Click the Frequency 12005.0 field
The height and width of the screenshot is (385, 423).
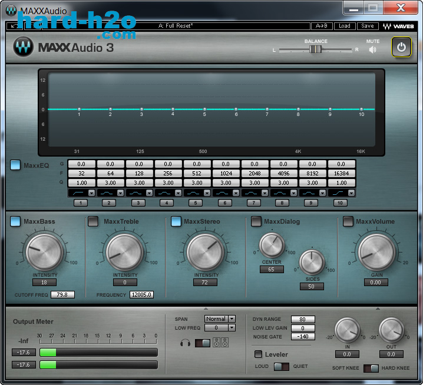pyautogui.click(x=141, y=295)
